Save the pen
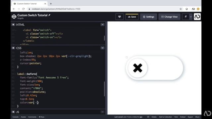Viewport: 212px width, 119px height. point(132,17)
